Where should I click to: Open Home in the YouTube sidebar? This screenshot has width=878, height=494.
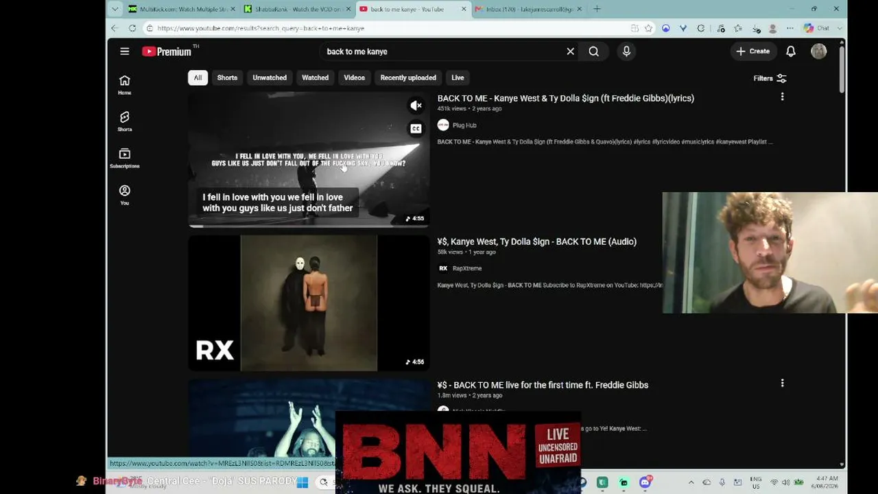(x=124, y=85)
